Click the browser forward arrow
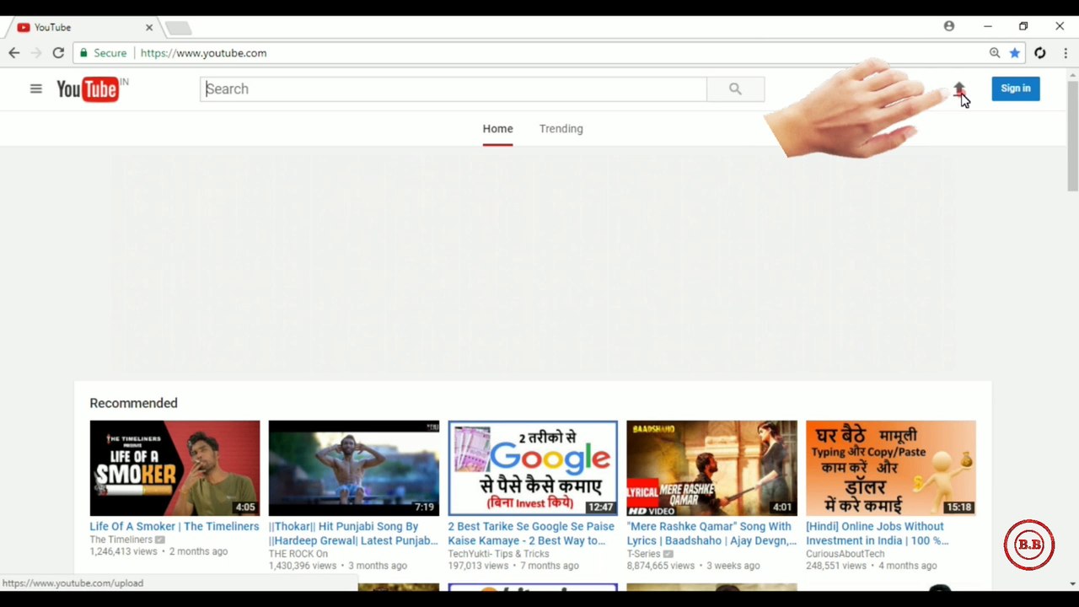The height and width of the screenshot is (607, 1079). point(36,53)
